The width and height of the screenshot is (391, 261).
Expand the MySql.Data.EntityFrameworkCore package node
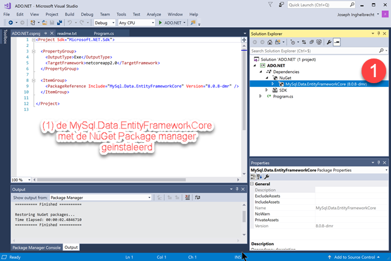273,84
